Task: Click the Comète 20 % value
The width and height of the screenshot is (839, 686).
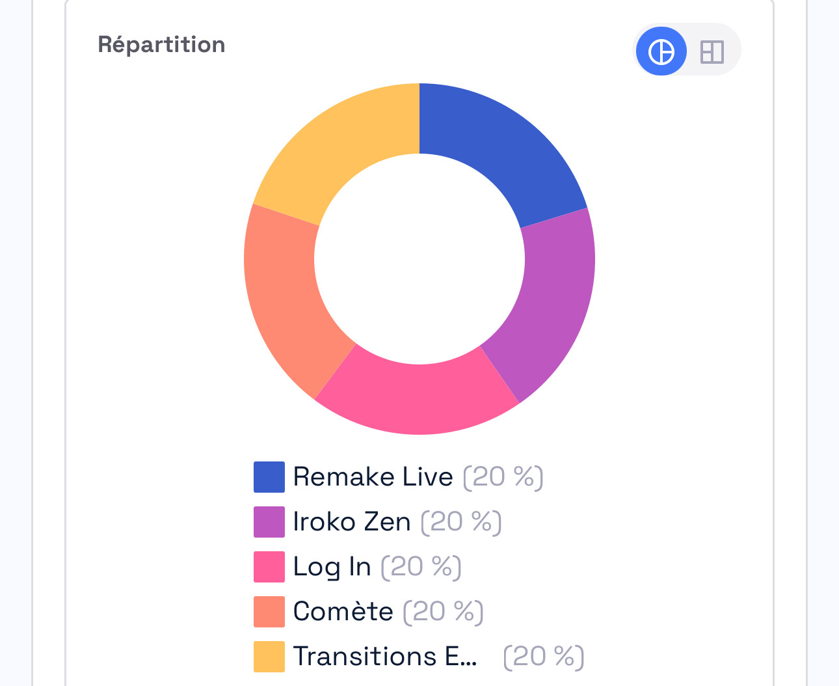Action: pos(443,612)
